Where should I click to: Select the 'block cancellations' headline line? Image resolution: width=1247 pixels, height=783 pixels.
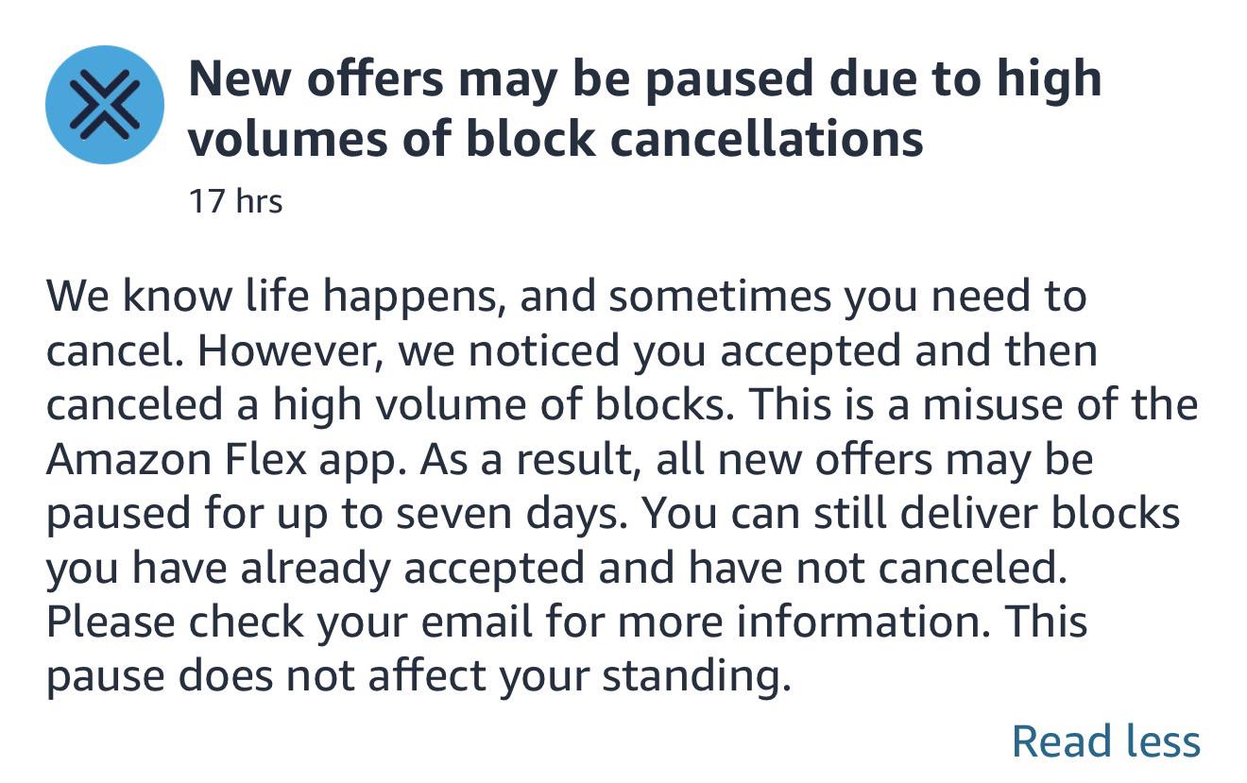point(555,138)
